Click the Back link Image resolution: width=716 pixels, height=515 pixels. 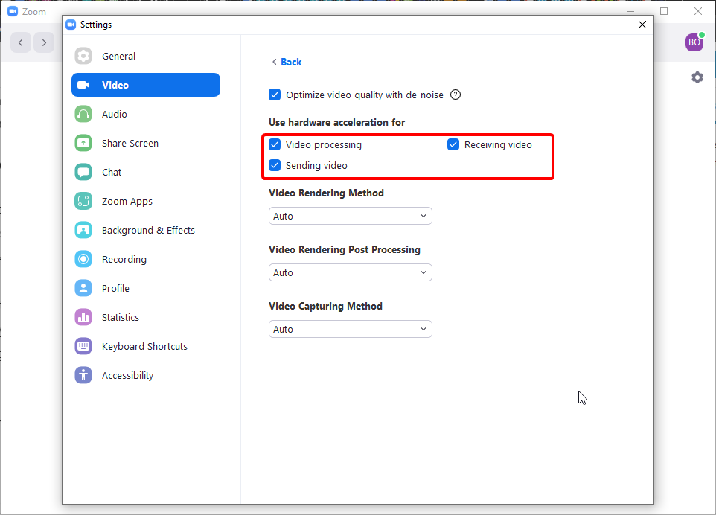(291, 62)
